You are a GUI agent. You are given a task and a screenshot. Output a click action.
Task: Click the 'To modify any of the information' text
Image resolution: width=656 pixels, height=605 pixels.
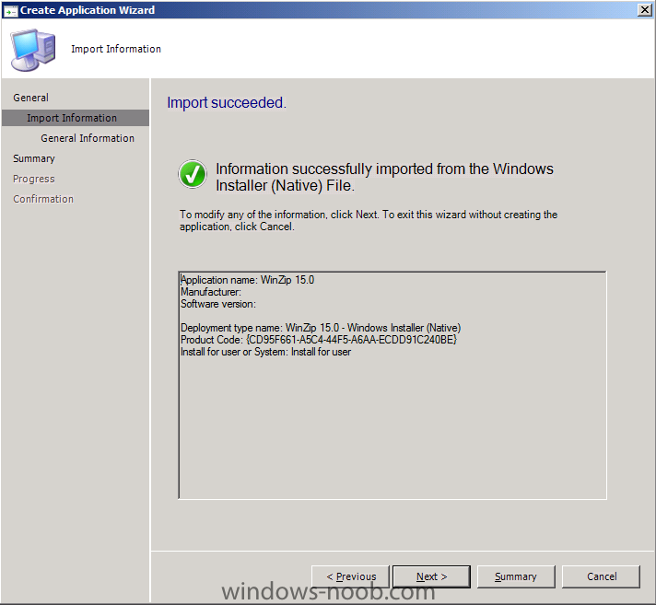tap(369, 220)
